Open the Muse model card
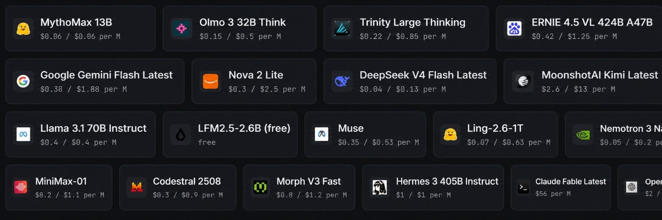The height and width of the screenshot is (220, 662). (x=365, y=134)
